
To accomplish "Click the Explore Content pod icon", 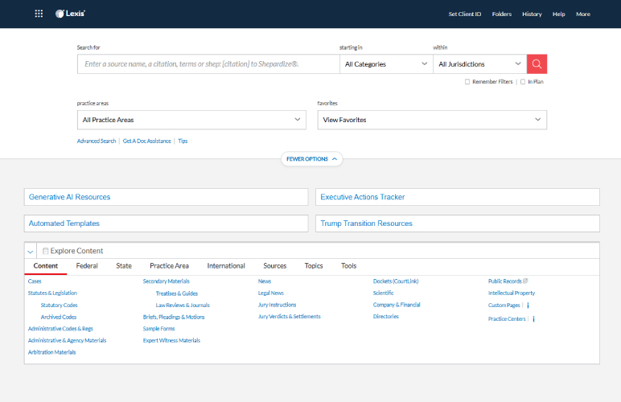I will 46,251.
